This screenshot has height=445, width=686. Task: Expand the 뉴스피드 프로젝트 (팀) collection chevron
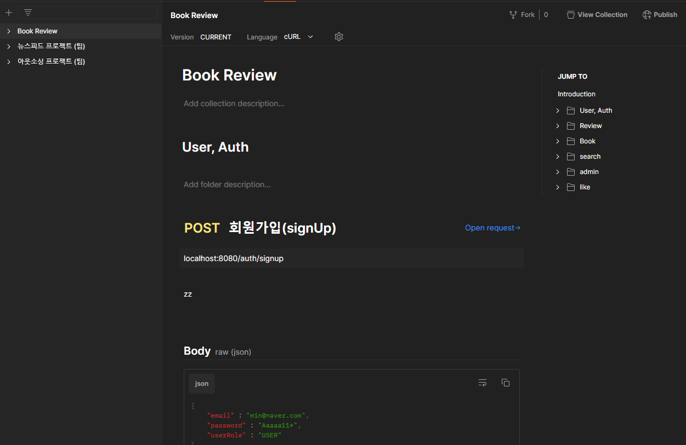[9, 47]
